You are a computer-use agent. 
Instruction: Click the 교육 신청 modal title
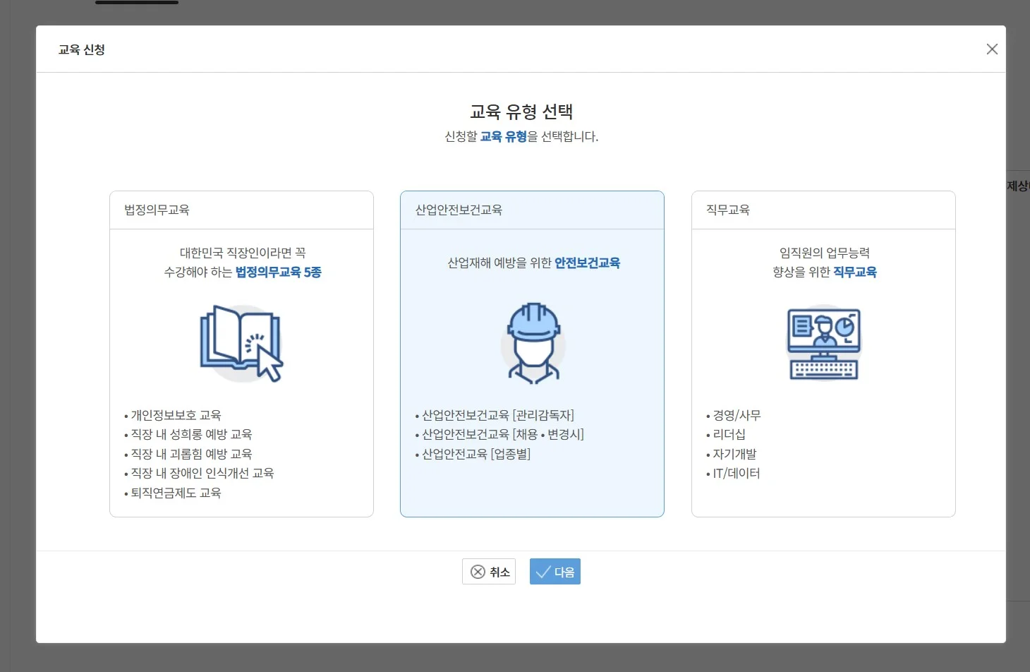tap(81, 49)
